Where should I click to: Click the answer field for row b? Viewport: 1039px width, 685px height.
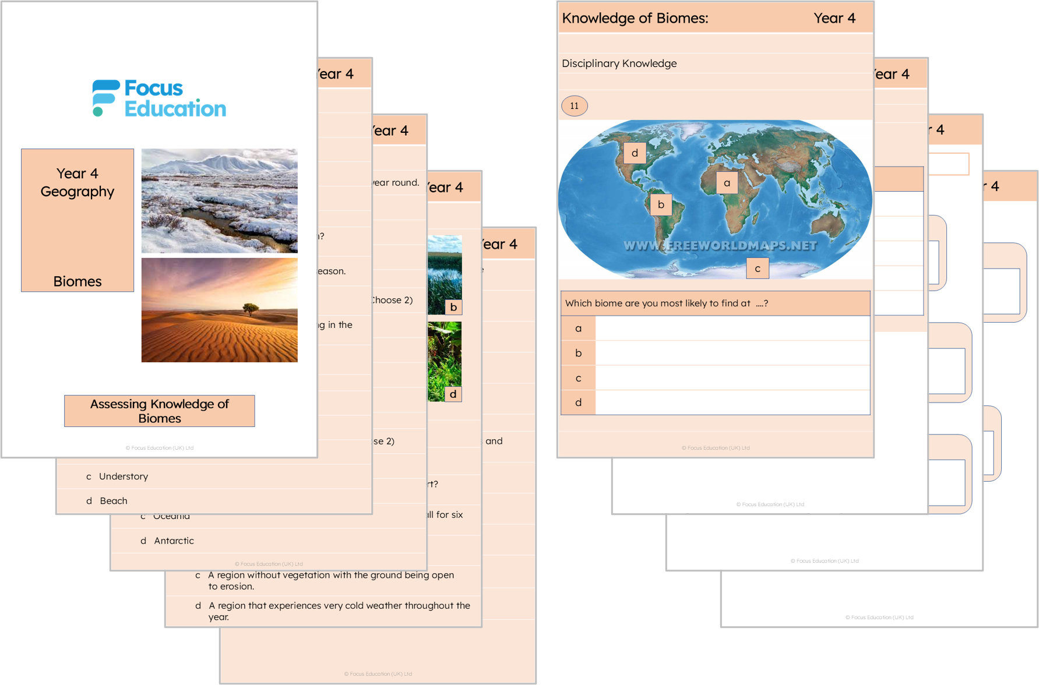(x=732, y=353)
